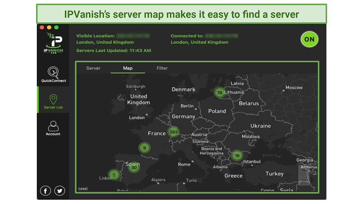Click the 'Connected to:' label
The height and width of the screenshot is (204, 363).
tap(187, 36)
